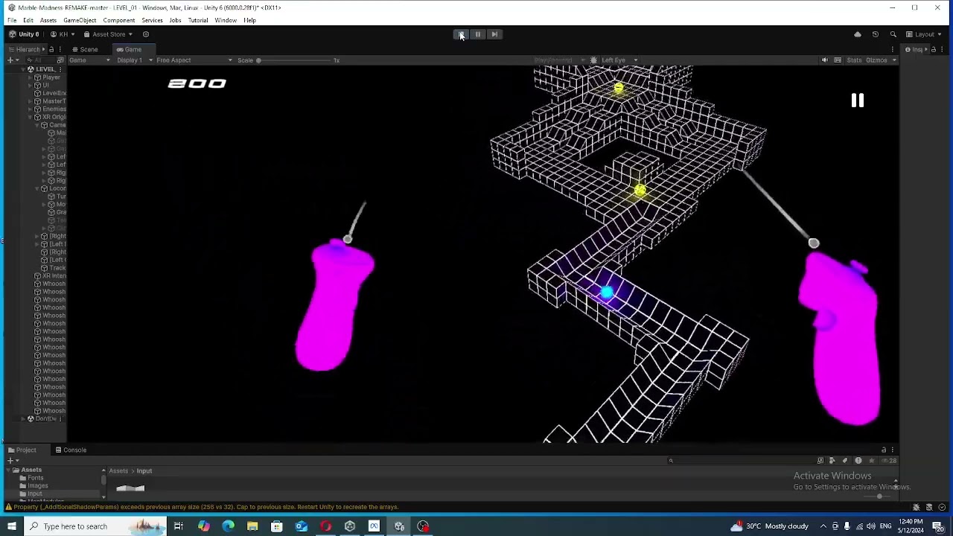
Task: Click the Assets breadcrumb link
Action: [x=118, y=470]
